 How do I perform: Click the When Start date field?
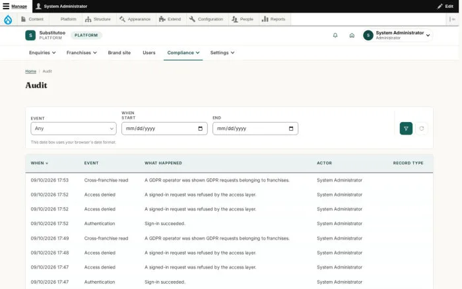(164, 129)
